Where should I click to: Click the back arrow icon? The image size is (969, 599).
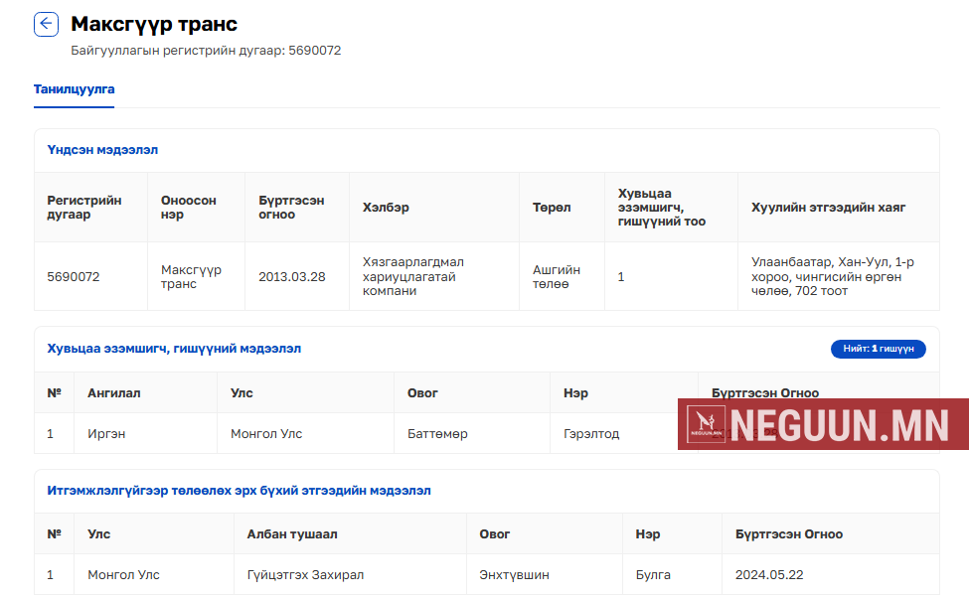click(47, 25)
